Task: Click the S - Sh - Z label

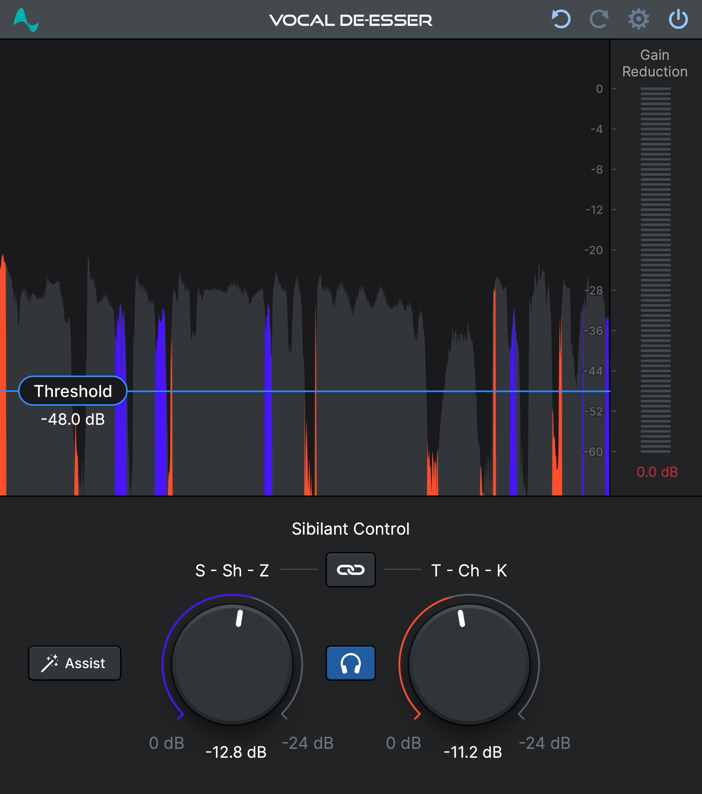Action: 232,571
